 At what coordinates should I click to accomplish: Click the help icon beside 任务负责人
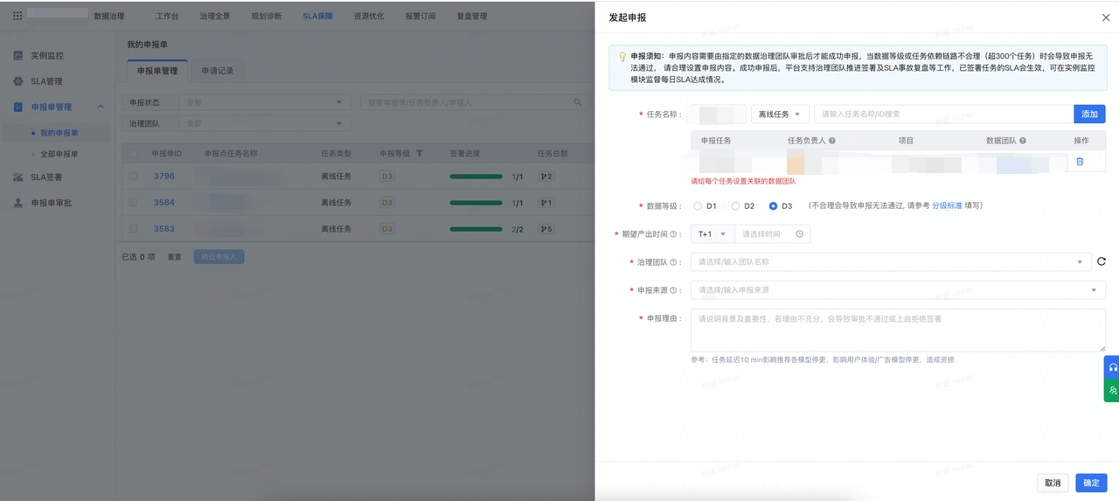click(x=831, y=141)
